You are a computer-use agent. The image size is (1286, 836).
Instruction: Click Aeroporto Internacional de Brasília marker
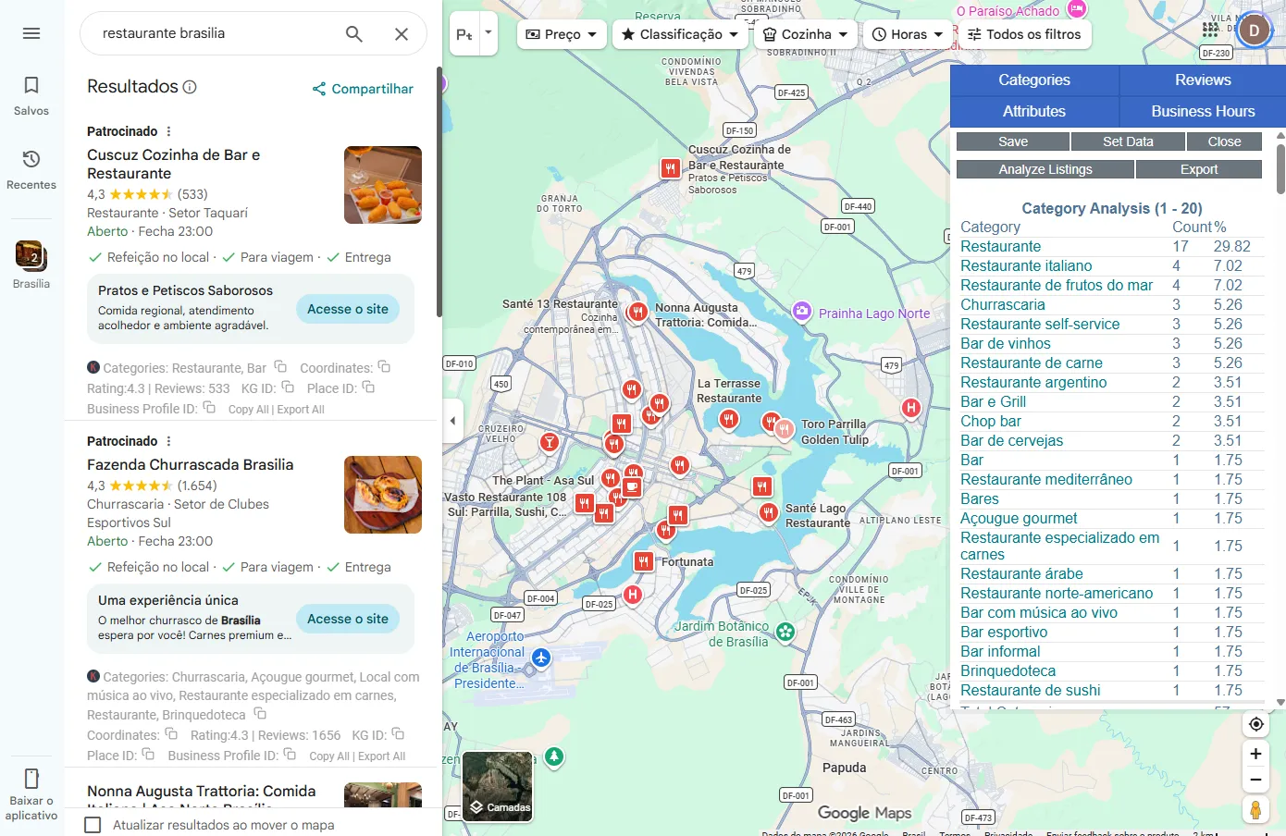click(x=541, y=658)
